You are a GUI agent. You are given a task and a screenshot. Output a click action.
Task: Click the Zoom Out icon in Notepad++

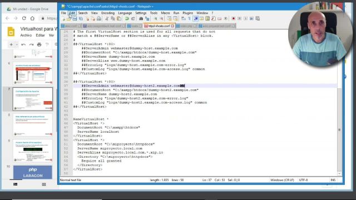[x=161, y=19]
